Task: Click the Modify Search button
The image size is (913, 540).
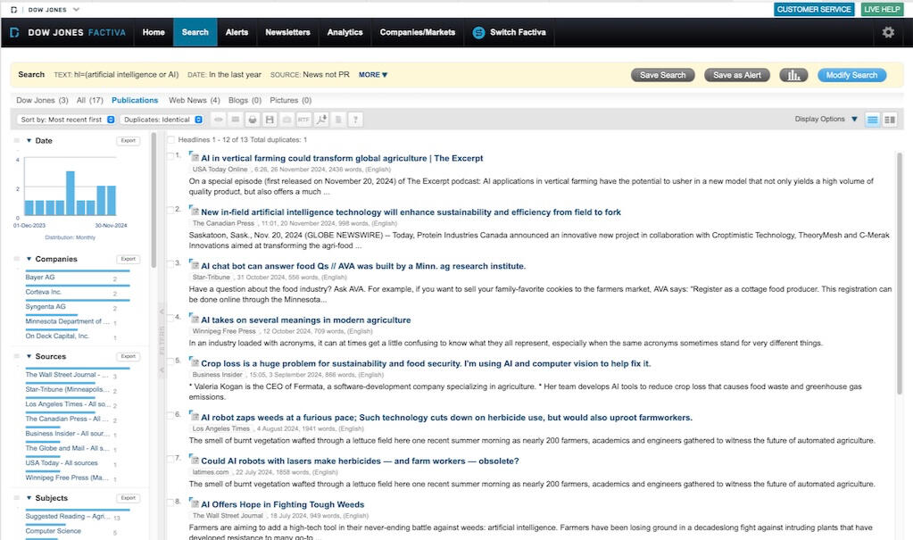Action: (x=851, y=75)
